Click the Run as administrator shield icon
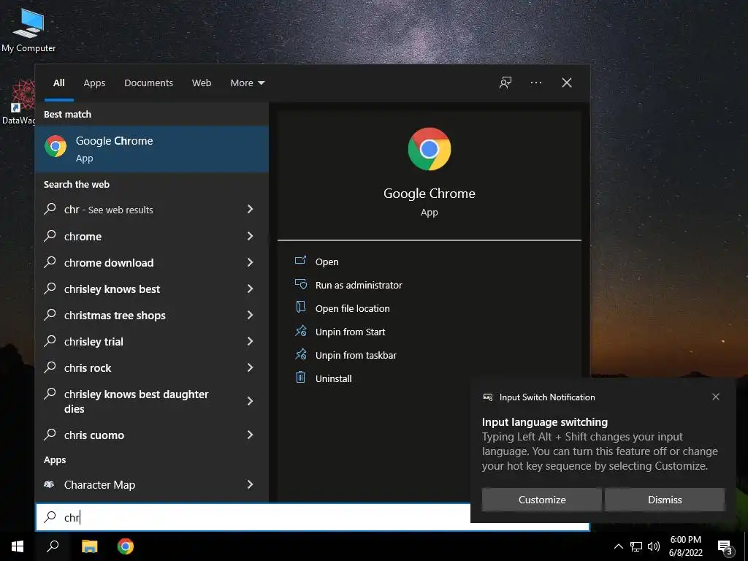 pyautogui.click(x=300, y=284)
